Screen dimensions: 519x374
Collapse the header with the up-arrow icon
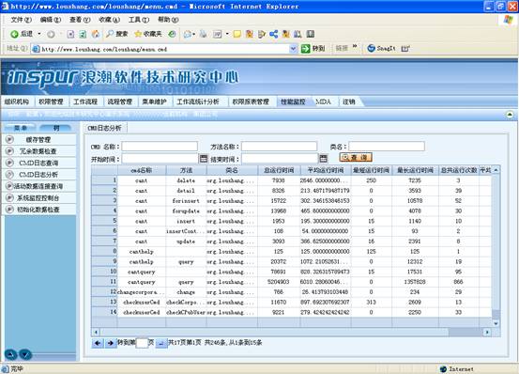point(510,115)
